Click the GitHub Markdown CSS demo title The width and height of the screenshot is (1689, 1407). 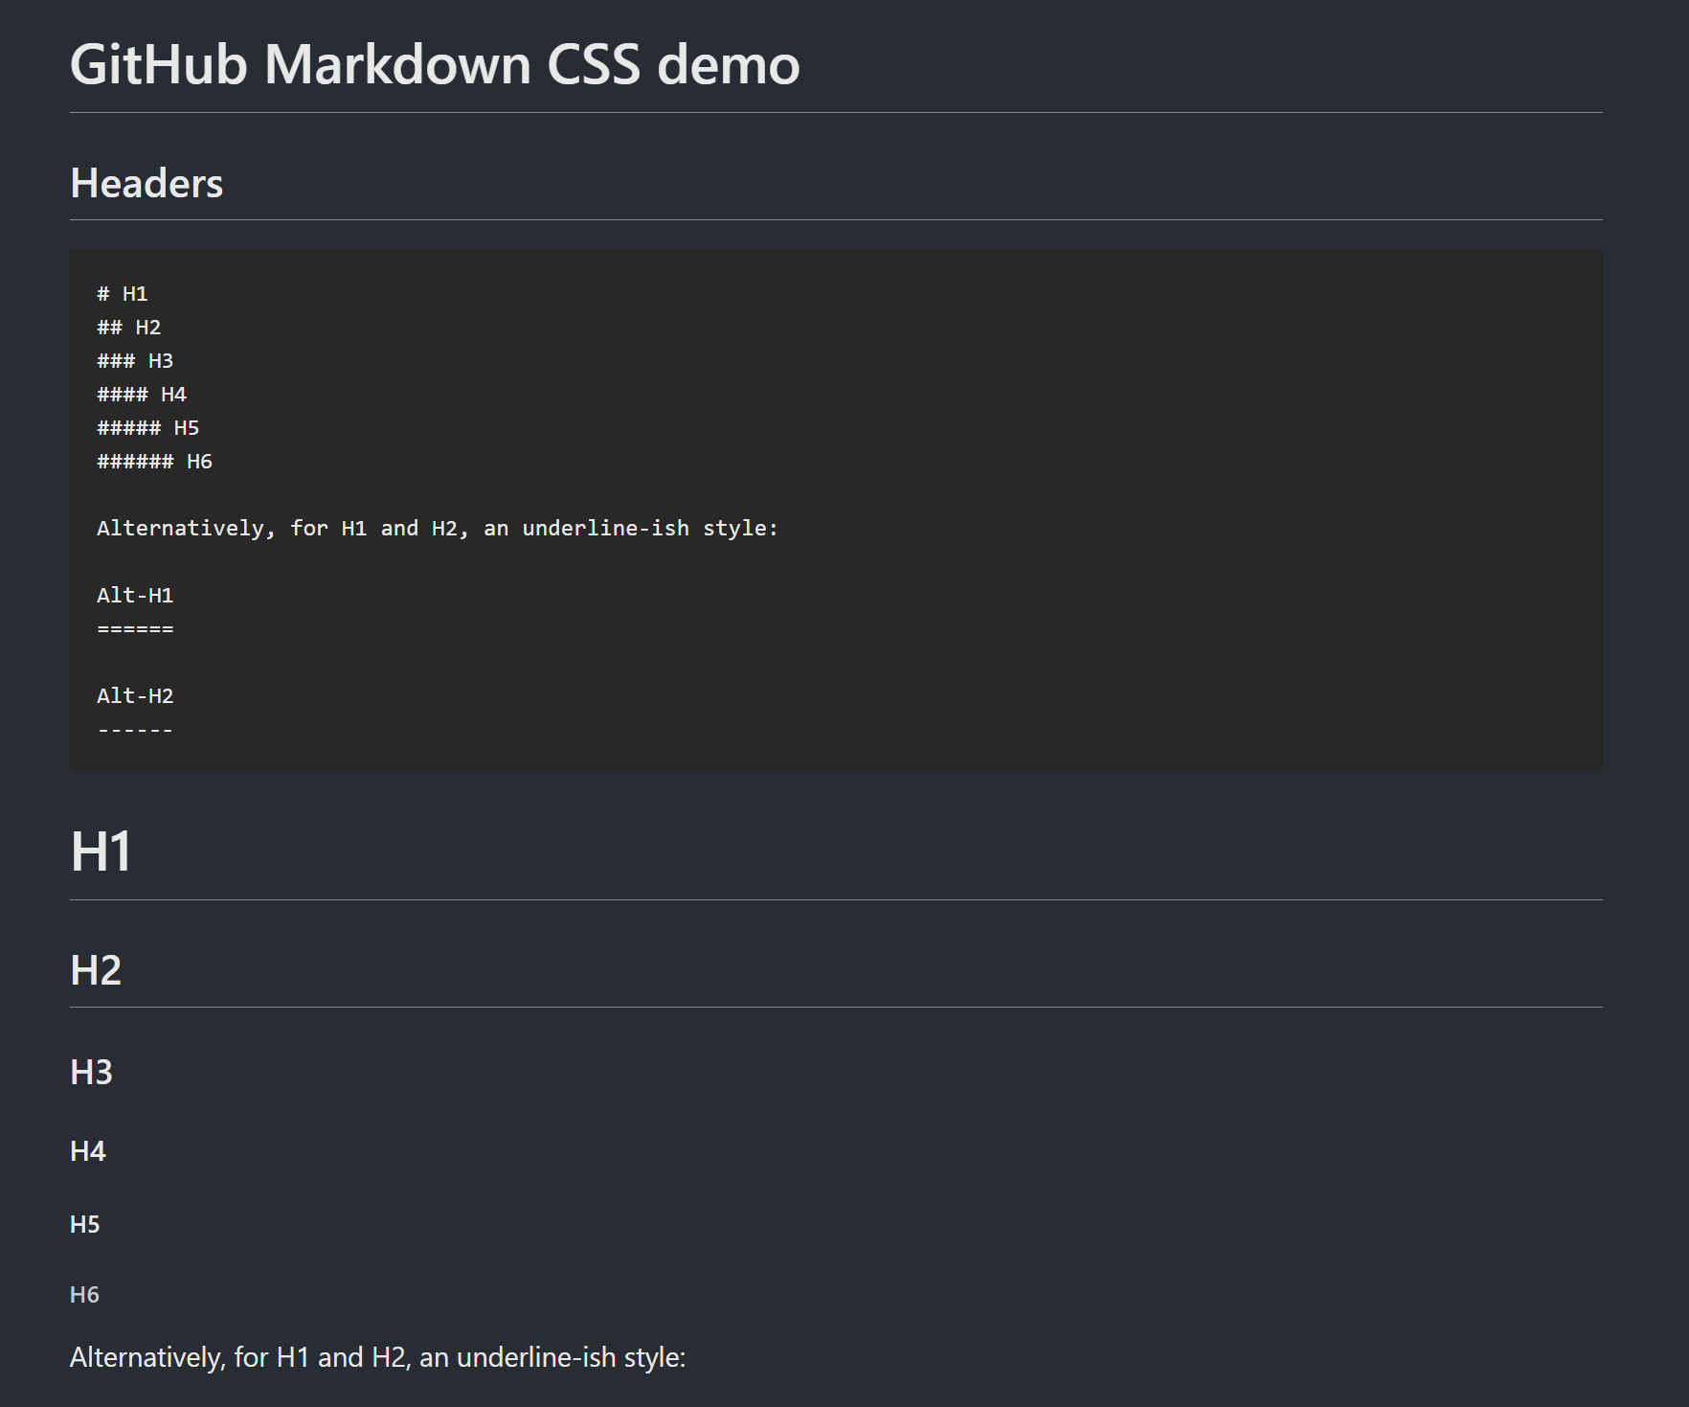point(435,65)
